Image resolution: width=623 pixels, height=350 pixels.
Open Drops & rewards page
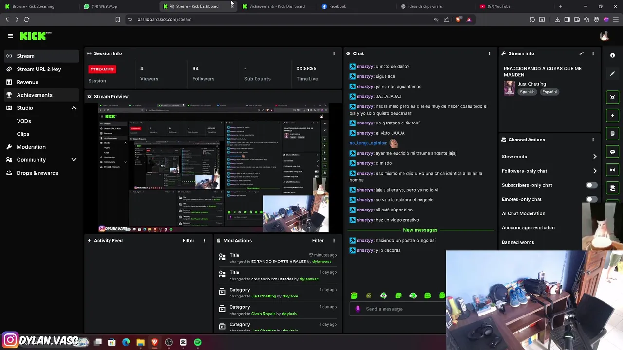[41, 173]
